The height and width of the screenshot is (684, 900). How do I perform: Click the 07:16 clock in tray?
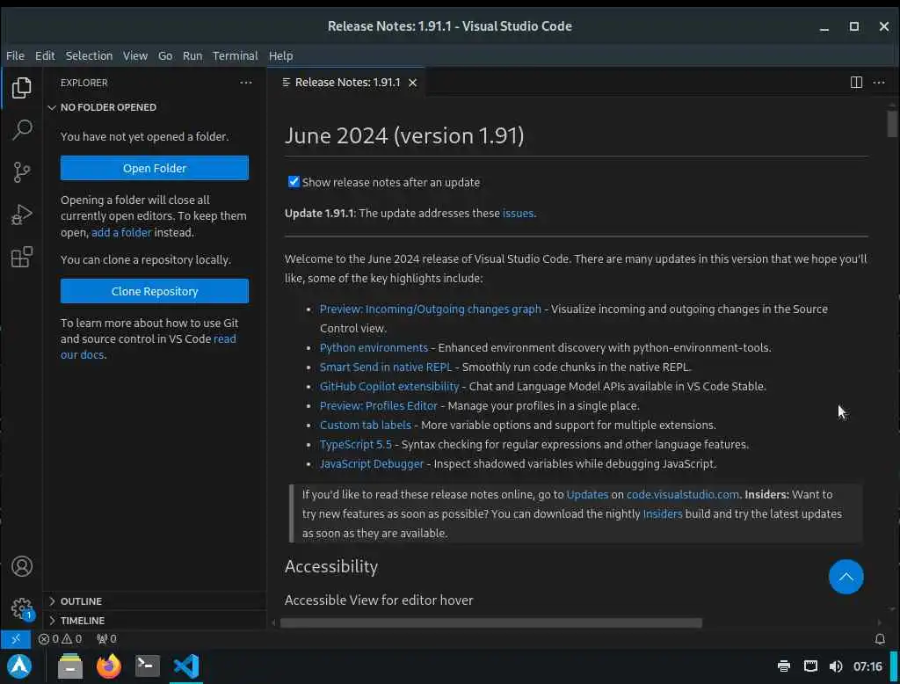tap(867, 666)
